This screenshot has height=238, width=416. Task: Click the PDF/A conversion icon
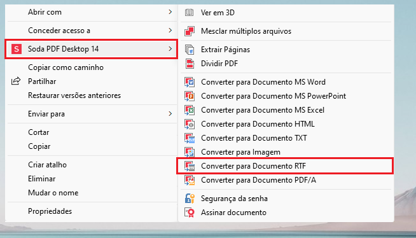click(190, 180)
